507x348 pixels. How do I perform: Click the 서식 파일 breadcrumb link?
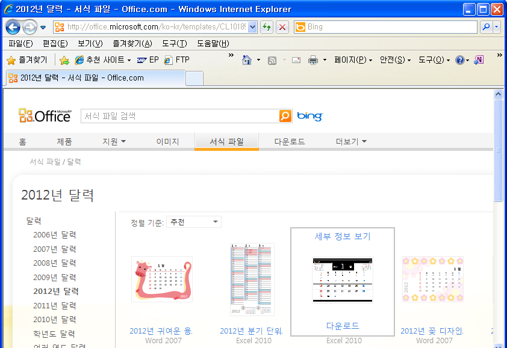45,162
